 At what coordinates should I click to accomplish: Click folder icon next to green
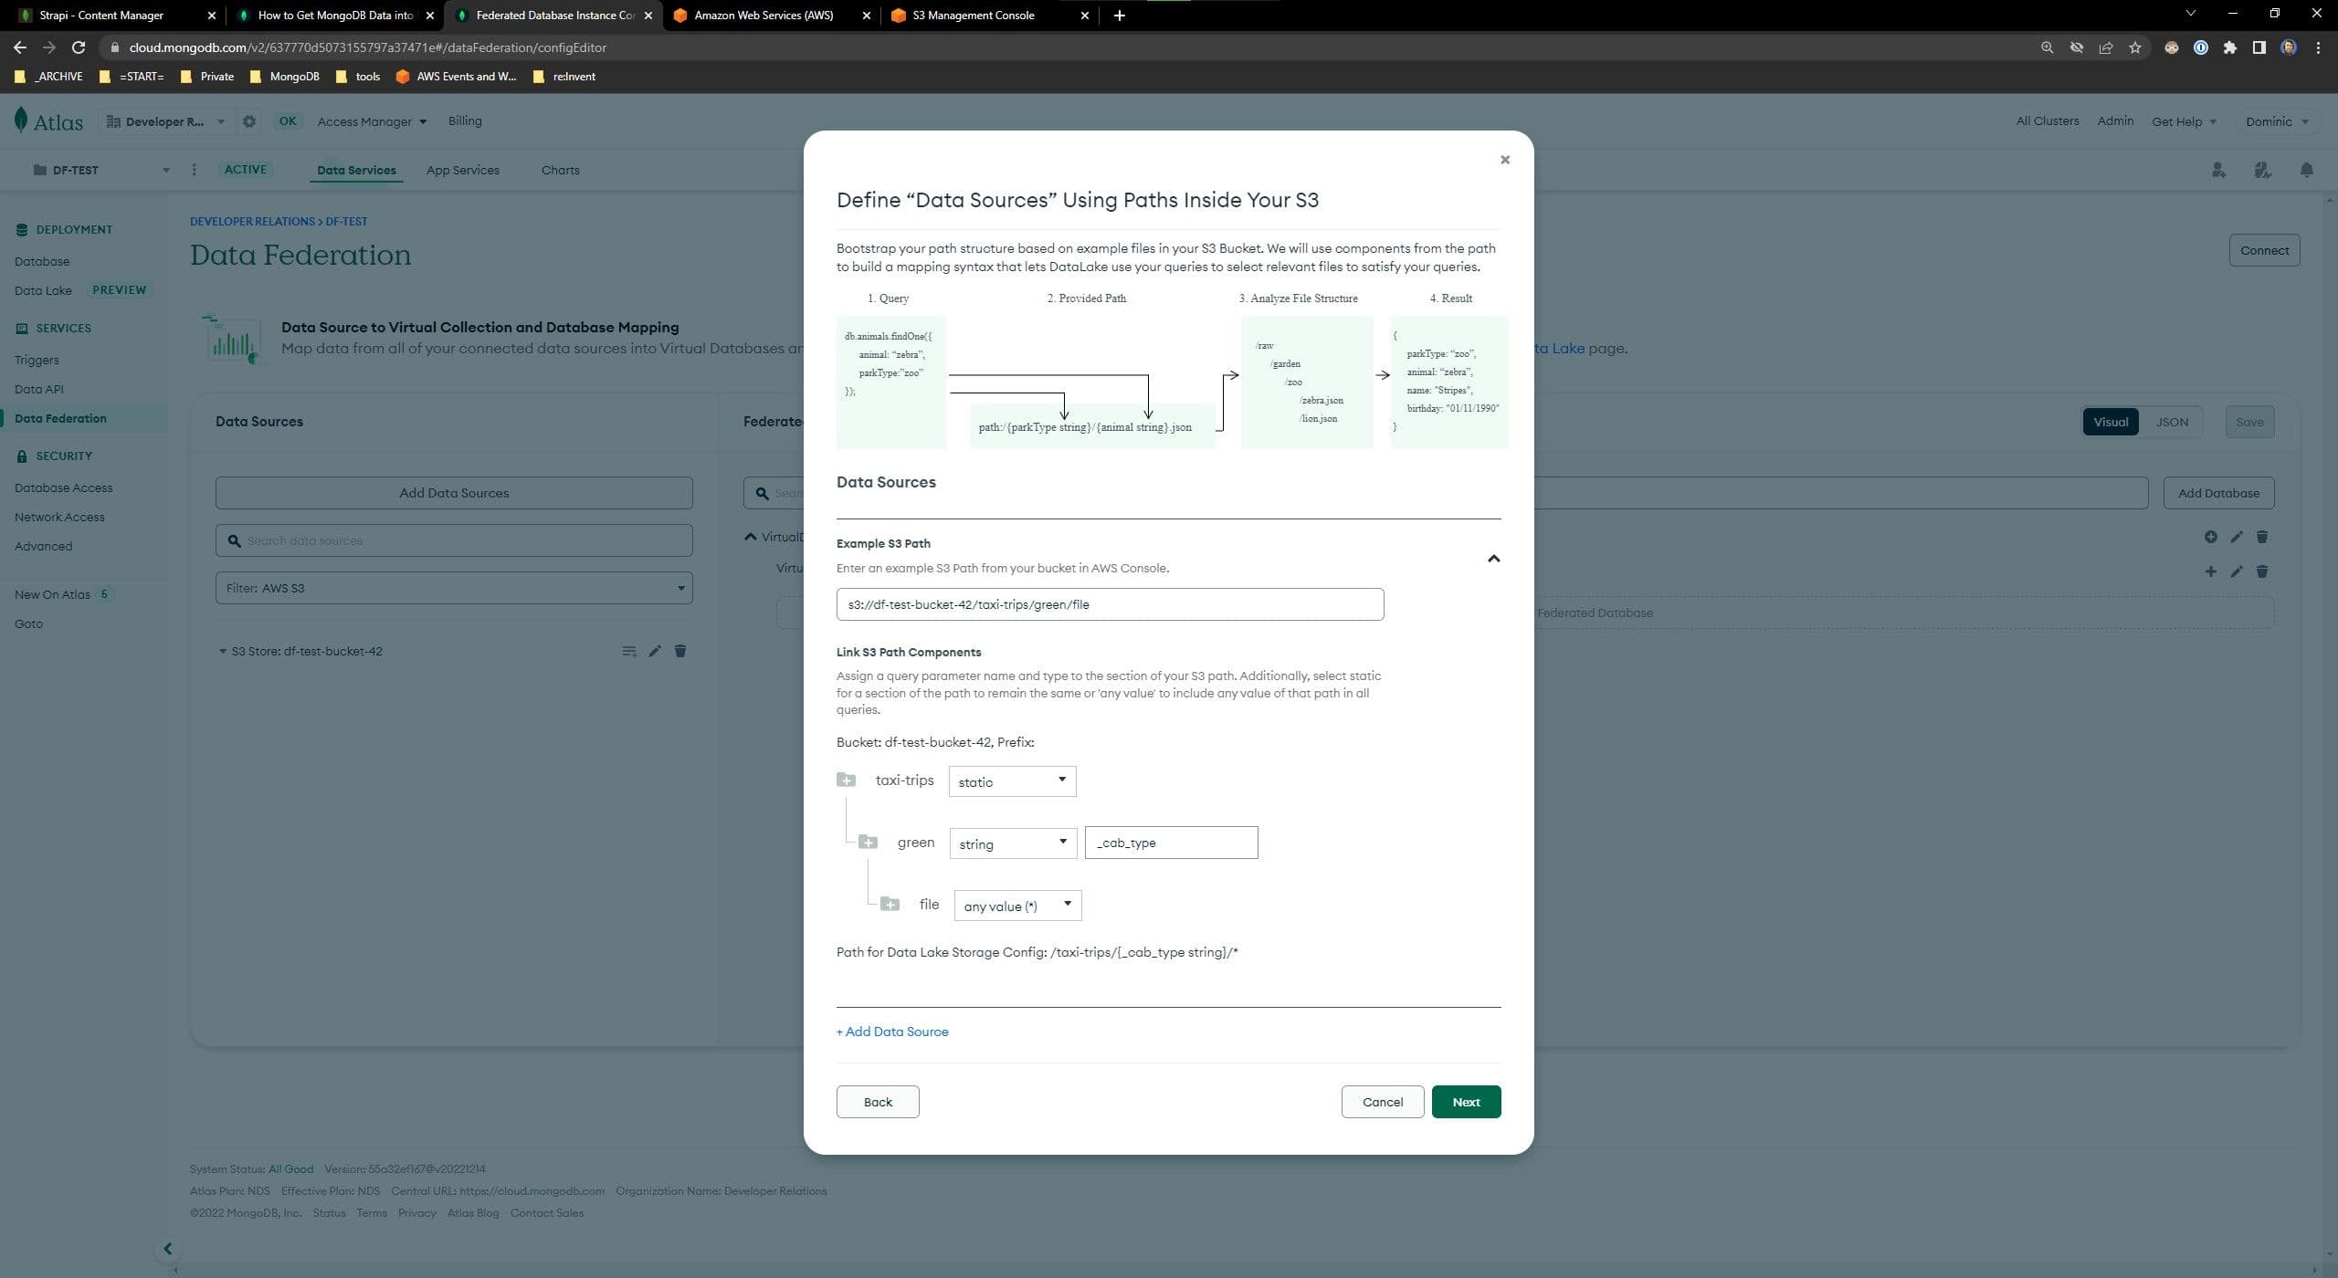coord(868,843)
